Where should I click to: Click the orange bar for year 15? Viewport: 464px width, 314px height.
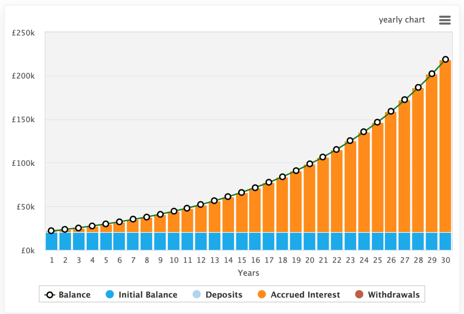242,213
